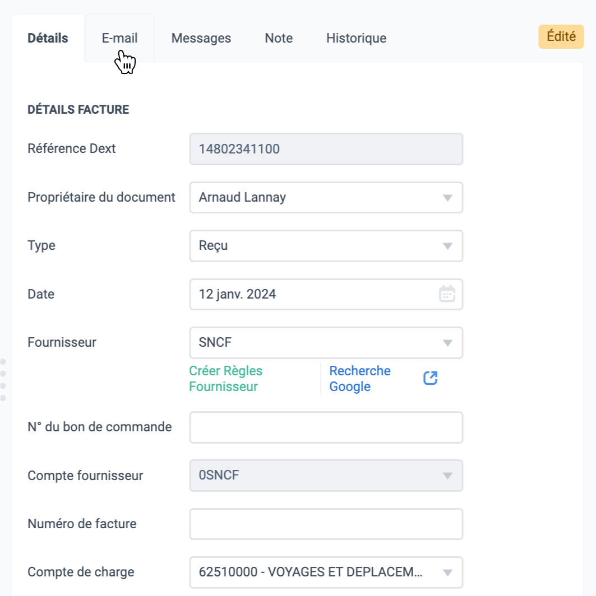Click the Type field dropdown arrow
Viewport: 596px width, 596px height.
coord(447,246)
